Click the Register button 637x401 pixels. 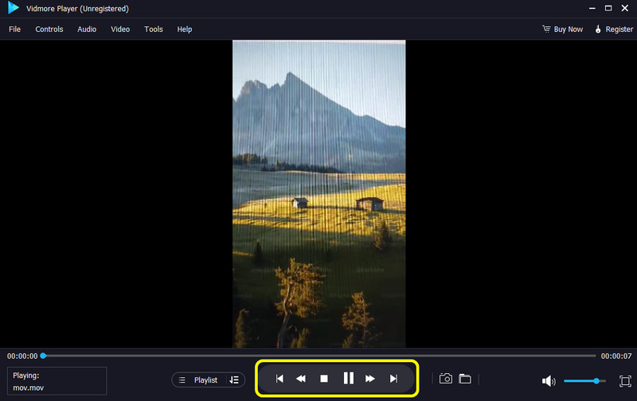point(613,29)
